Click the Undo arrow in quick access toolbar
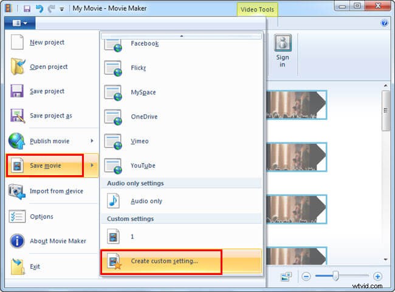The image size is (395, 292). (x=39, y=9)
